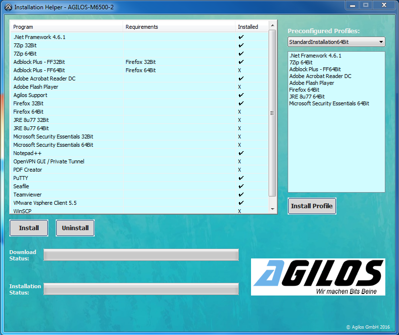
Task: Click 7Zip 64Bit in profile list
Action: pos(301,62)
